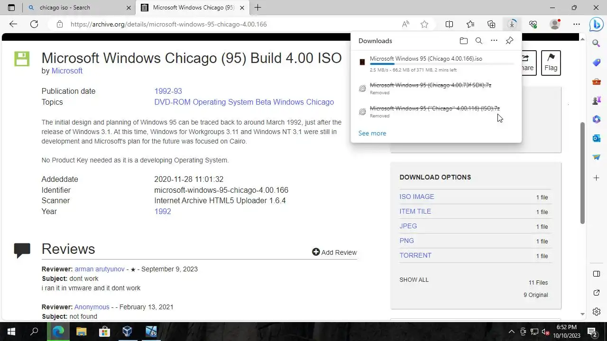Image resolution: width=607 pixels, height=341 pixels.
Task: Open a new tab with the plus button
Action: pyautogui.click(x=258, y=8)
